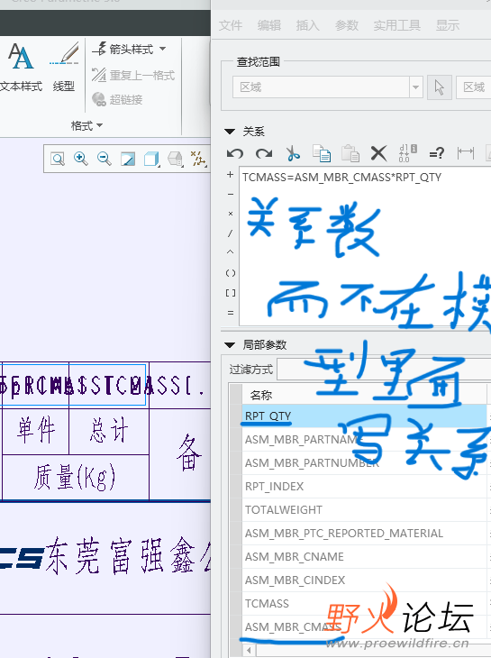Collapse the 局部参数 local parameters section
Viewport: 491px width, 658px height.
[x=230, y=345]
